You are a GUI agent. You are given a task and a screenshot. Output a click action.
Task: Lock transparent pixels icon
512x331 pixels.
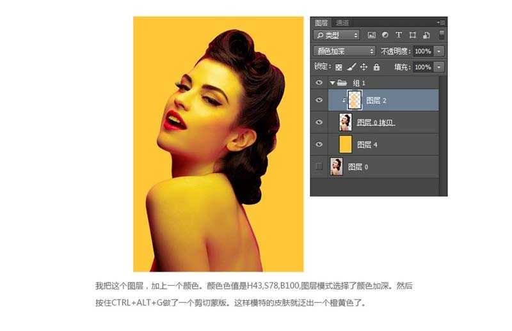pos(339,67)
